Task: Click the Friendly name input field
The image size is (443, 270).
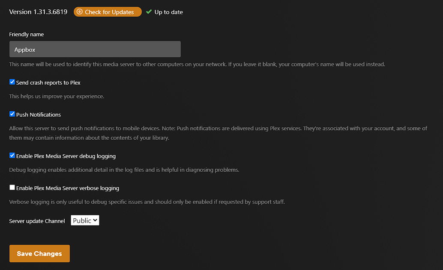Action: [x=95, y=49]
